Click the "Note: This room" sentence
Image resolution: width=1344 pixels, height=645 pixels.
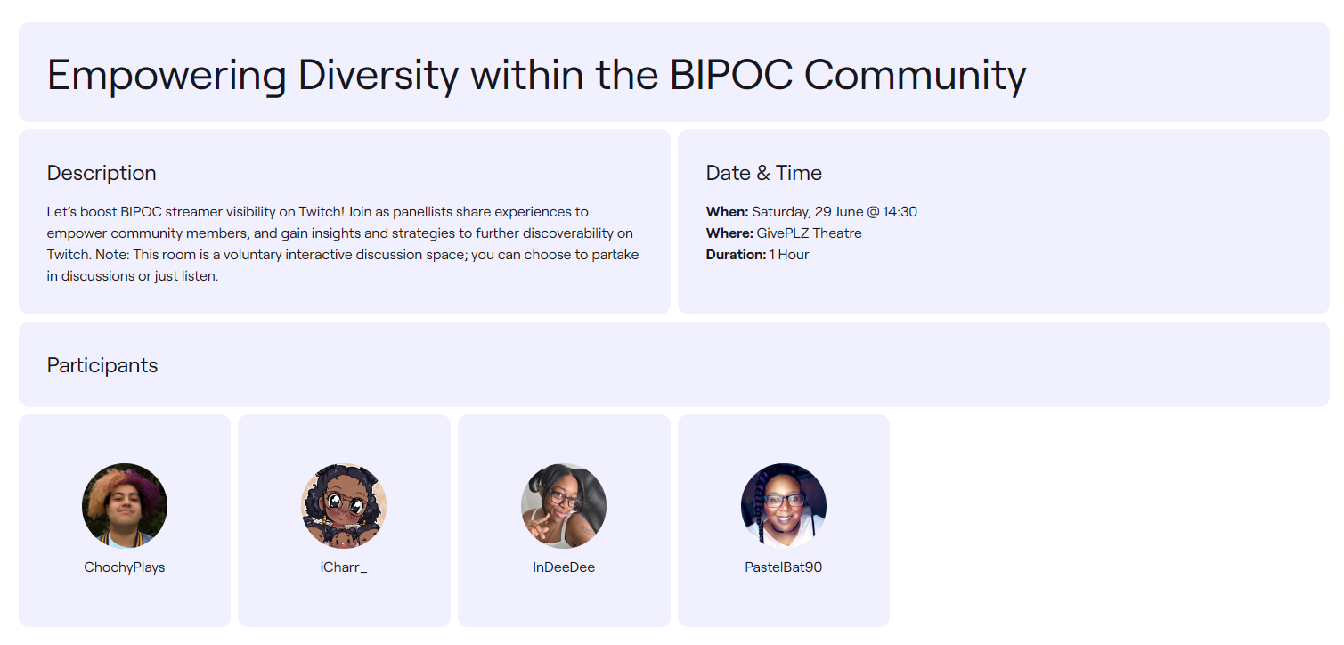356,255
